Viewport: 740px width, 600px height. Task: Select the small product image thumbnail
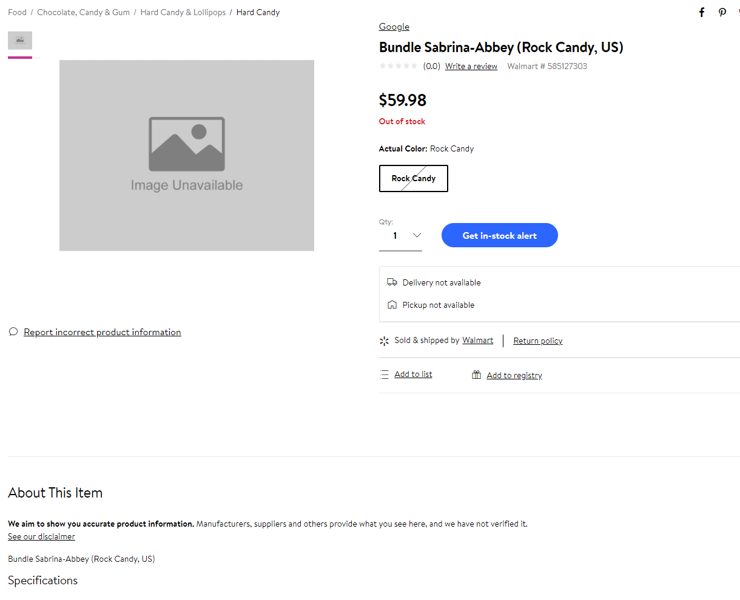tap(20, 41)
